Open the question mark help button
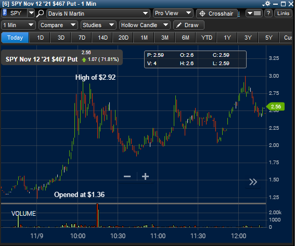This screenshot has height=246, width=295. pos(268,14)
